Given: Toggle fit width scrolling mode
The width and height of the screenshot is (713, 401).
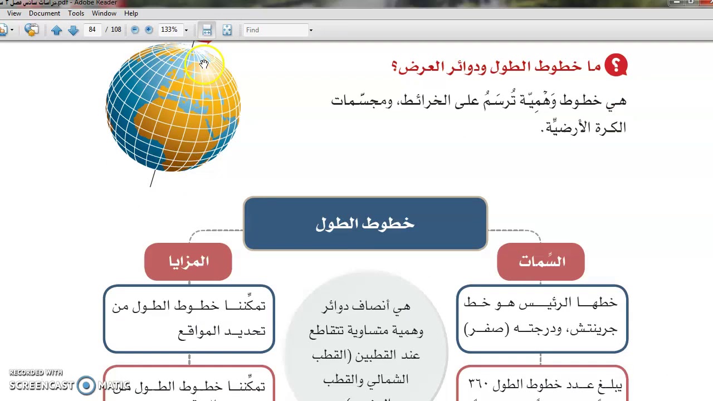Looking at the screenshot, I should pyautogui.click(x=207, y=30).
